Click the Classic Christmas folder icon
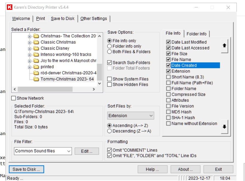 36,42
